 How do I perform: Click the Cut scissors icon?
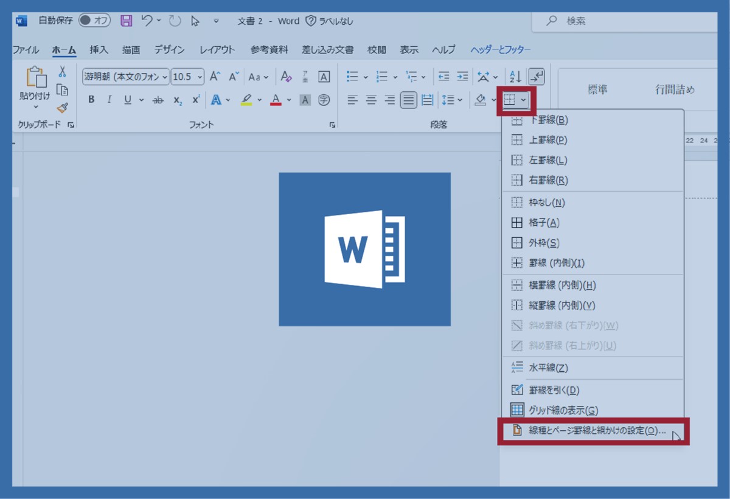pos(62,72)
